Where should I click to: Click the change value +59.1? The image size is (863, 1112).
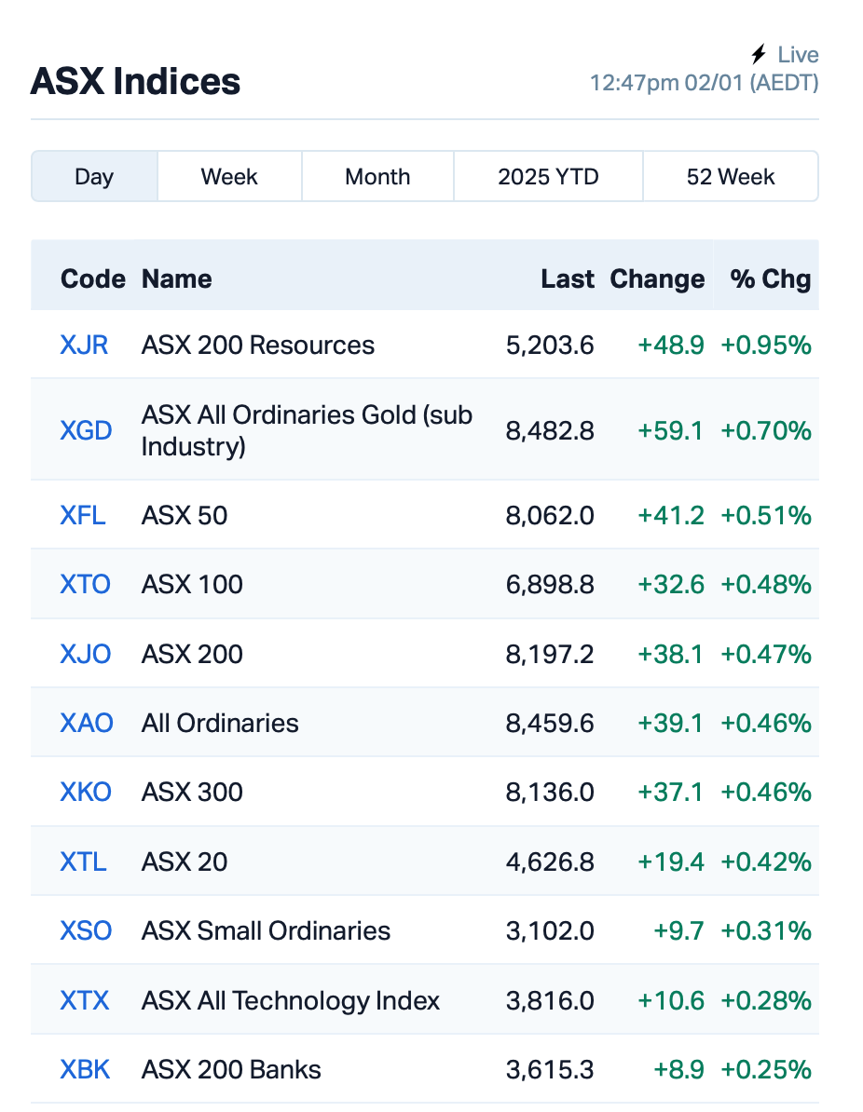pyautogui.click(x=671, y=429)
